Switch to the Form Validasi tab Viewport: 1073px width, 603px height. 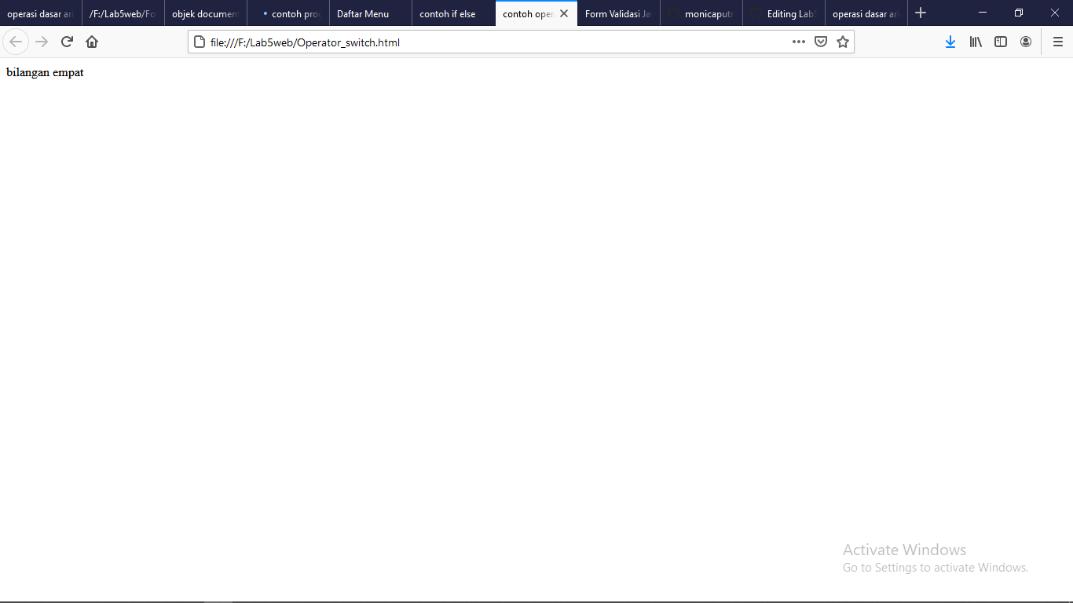[x=617, y=13]
